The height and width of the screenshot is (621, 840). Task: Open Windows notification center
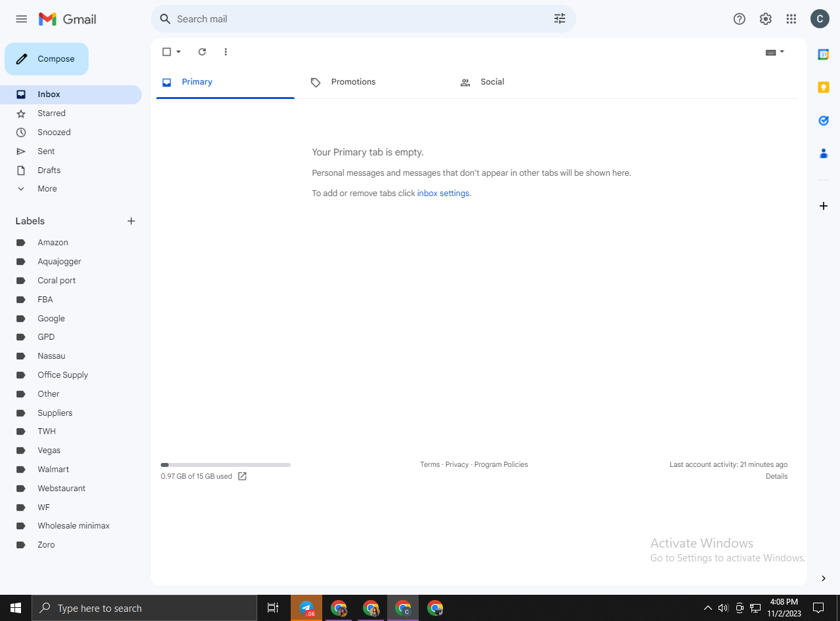(x=818, y=608)
